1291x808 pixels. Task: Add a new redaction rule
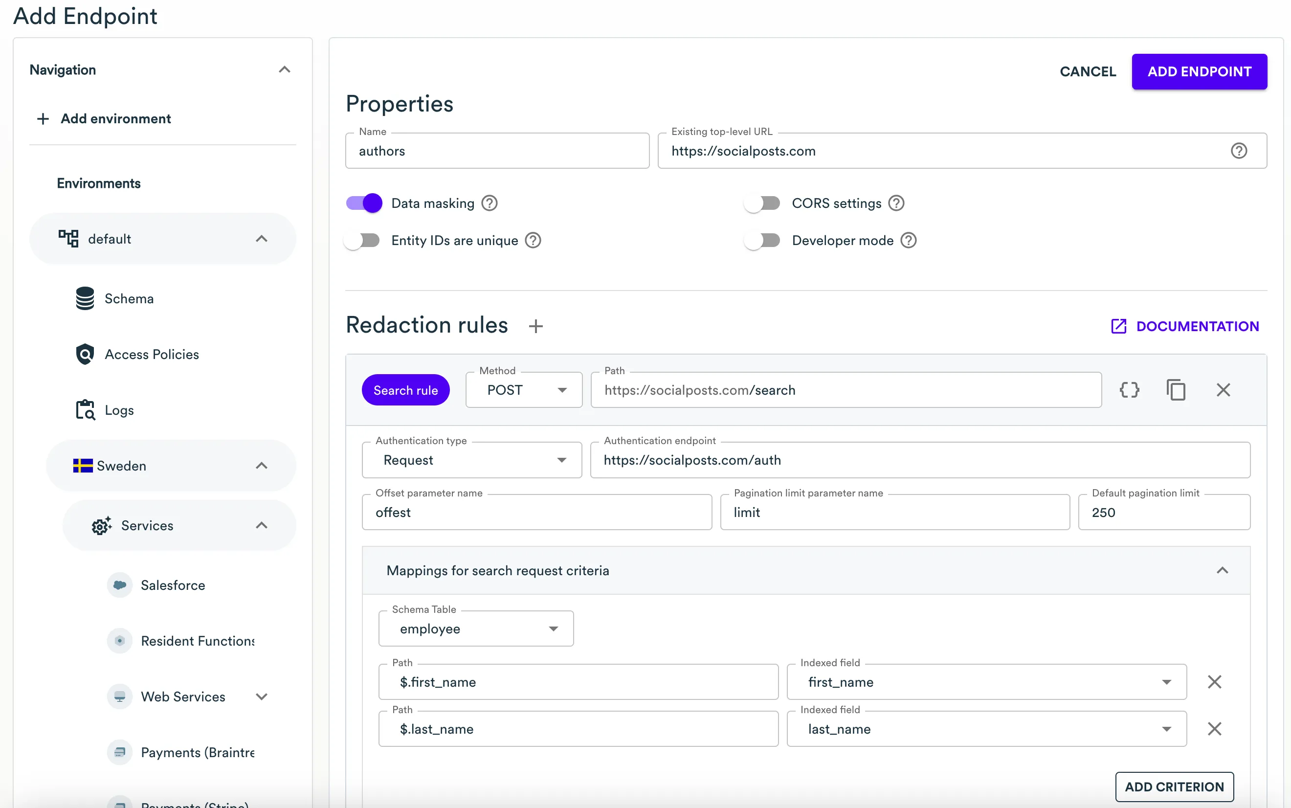point(535,326)
